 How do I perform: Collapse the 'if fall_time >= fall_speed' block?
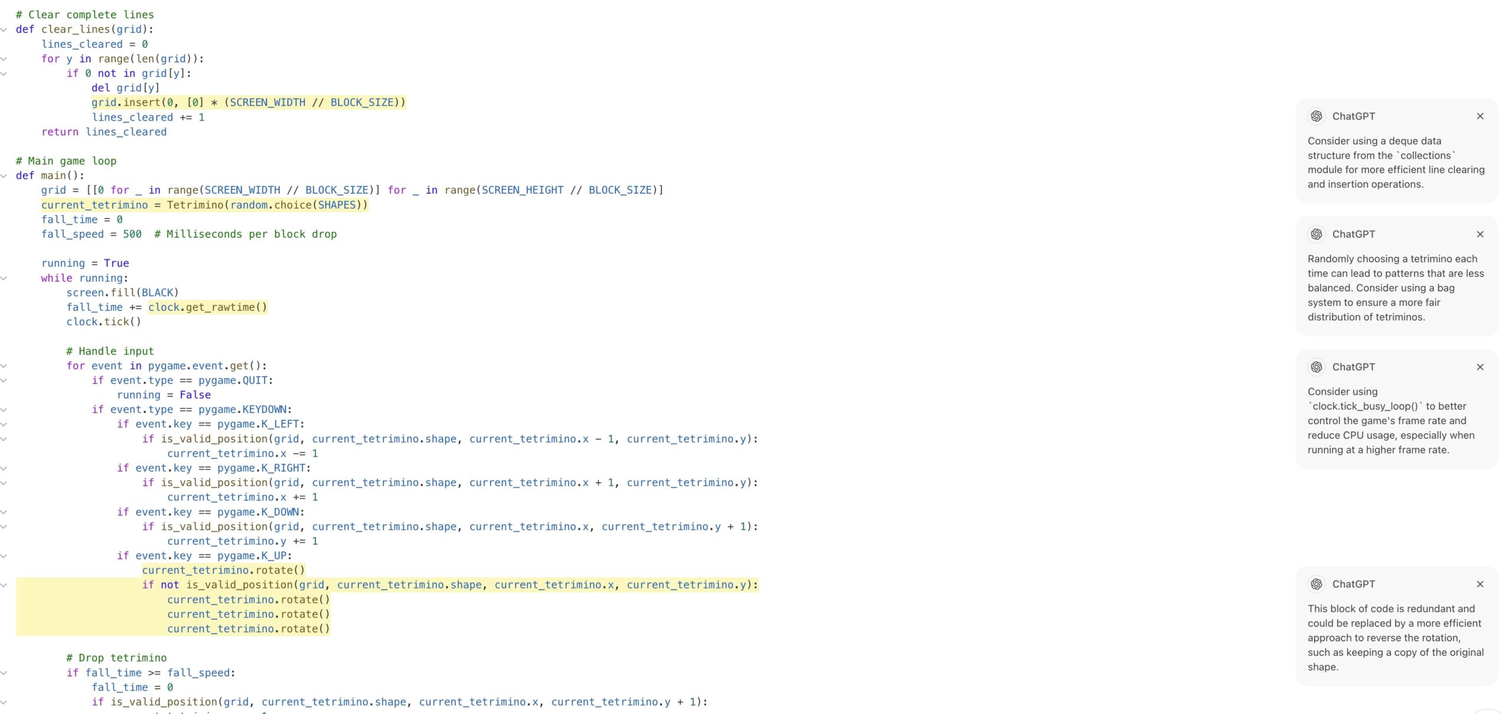4,673
